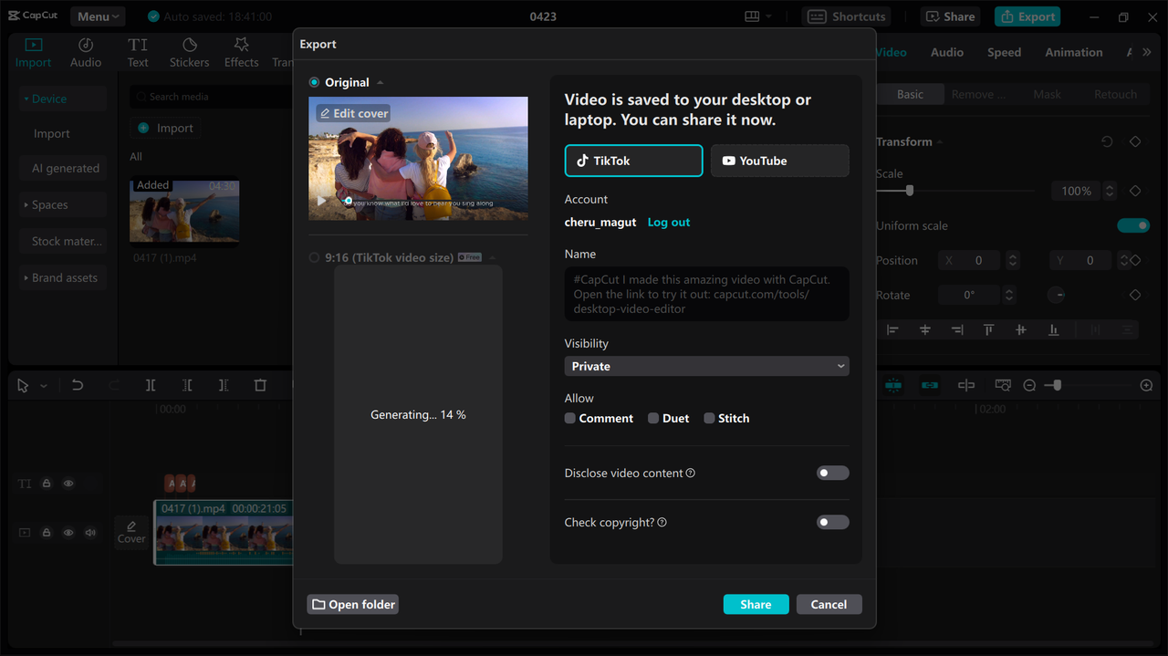Toggle Check copyright switch
The image size is (1168, 656).
tap(832, 522)
